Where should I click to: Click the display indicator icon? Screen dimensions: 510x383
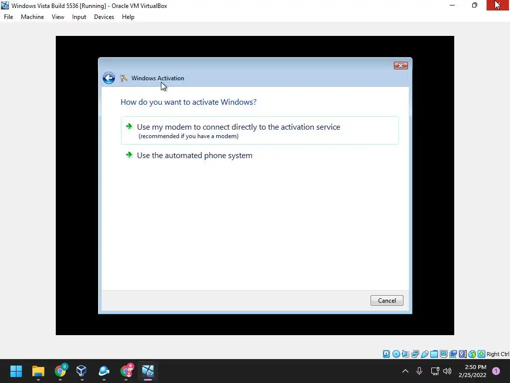click(x=443, y=354)
